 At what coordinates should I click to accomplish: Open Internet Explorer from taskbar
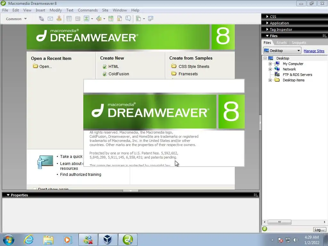coord(29,240)
